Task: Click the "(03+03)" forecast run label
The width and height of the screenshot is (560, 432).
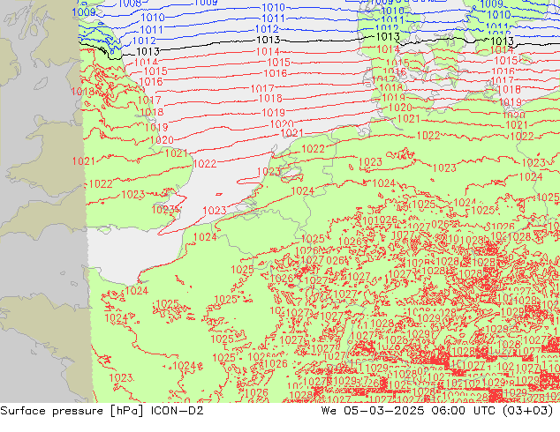Action: coord(527,411)
